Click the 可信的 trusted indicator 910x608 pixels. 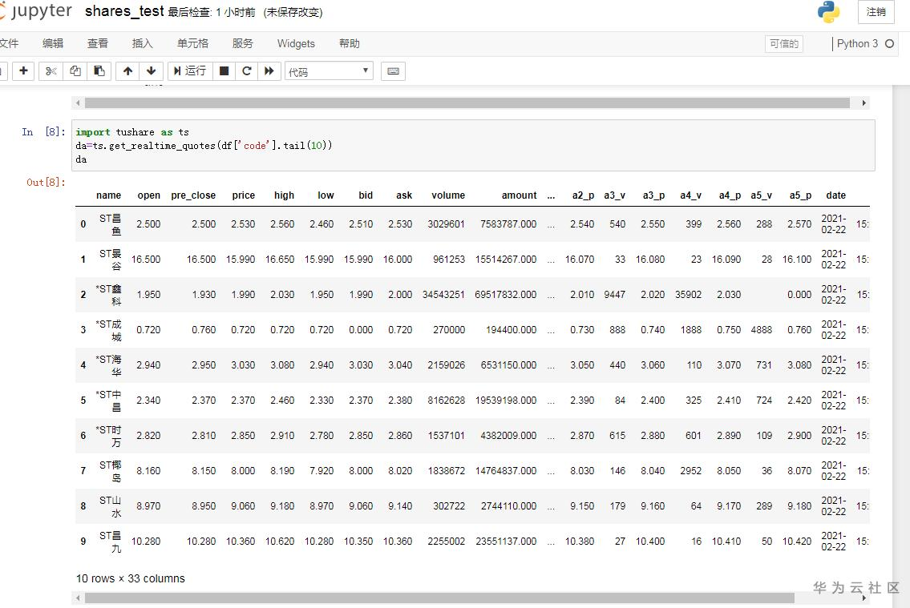tap(784, 43)
